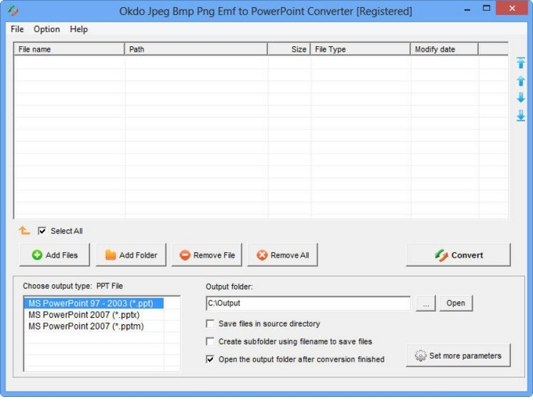Open the output folder with Open button
This screenshot has height=404, width=533.
click(x=455, y=303)
